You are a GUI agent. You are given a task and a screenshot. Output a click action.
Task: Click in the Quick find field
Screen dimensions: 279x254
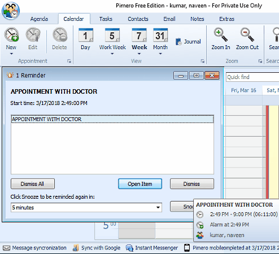(252, 77)
